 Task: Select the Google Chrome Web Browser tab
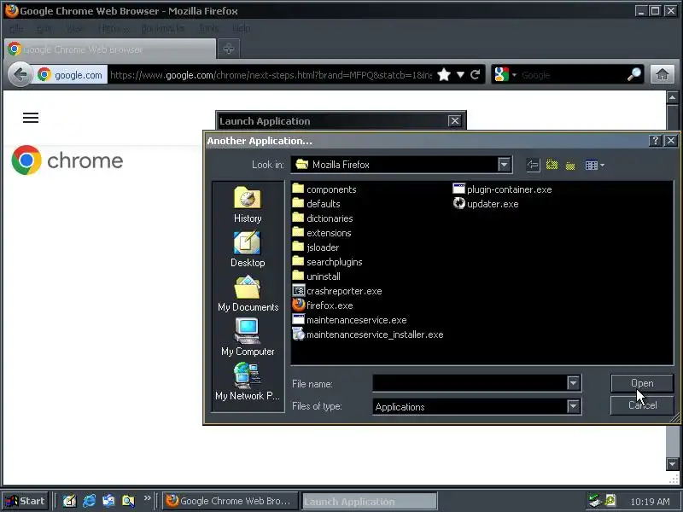click(110, 49)
